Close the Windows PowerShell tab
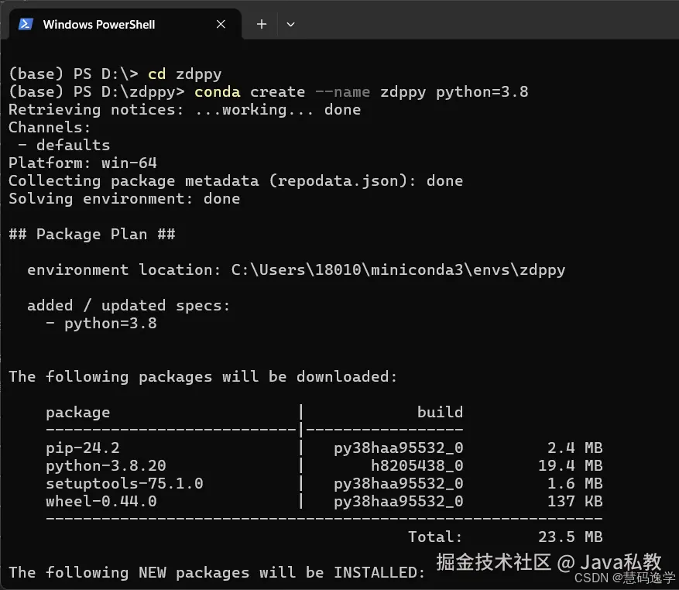679x590 pixels. (221, 24)
